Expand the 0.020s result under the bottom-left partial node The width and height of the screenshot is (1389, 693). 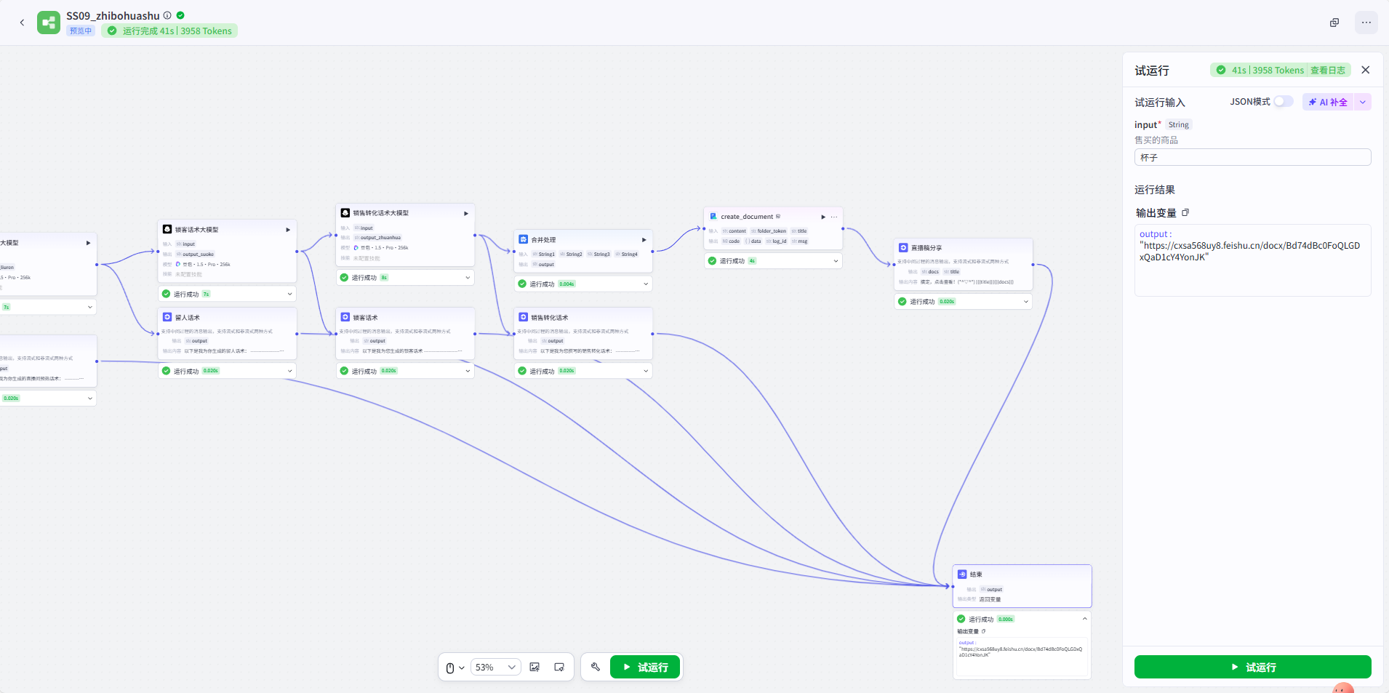pyautogui.click(x=90, y=398)
